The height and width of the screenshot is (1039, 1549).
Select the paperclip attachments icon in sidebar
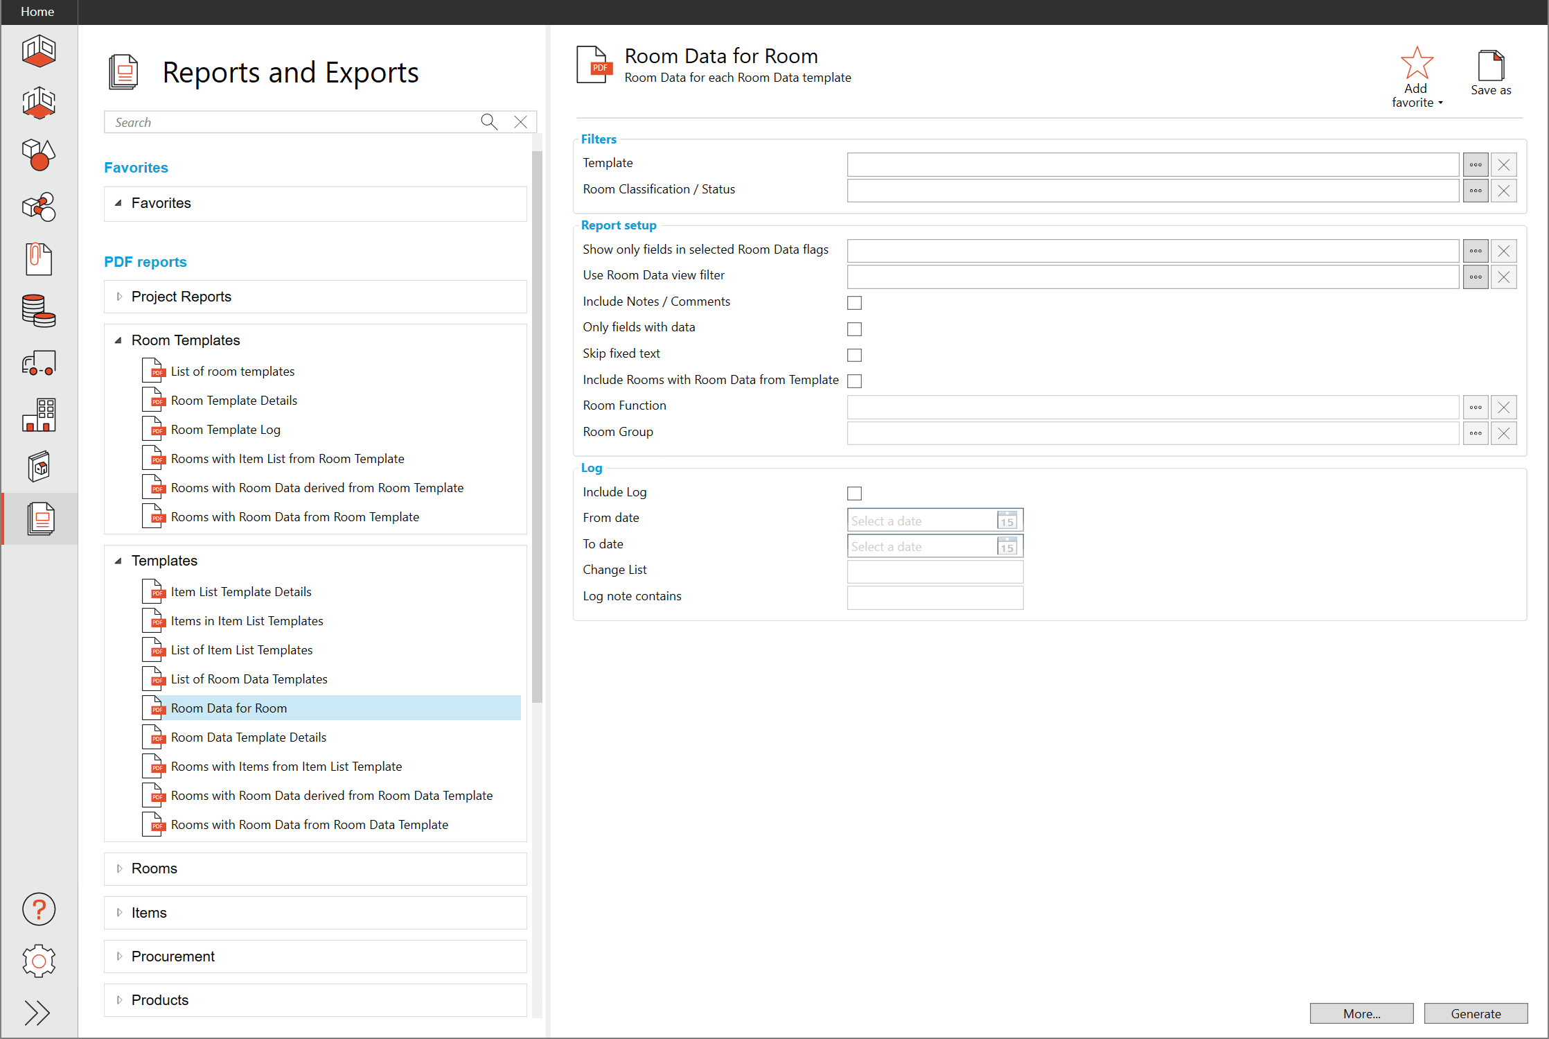(x=38, y=259)
